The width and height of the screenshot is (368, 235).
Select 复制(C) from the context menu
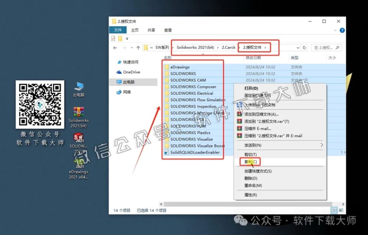(250, 162)
